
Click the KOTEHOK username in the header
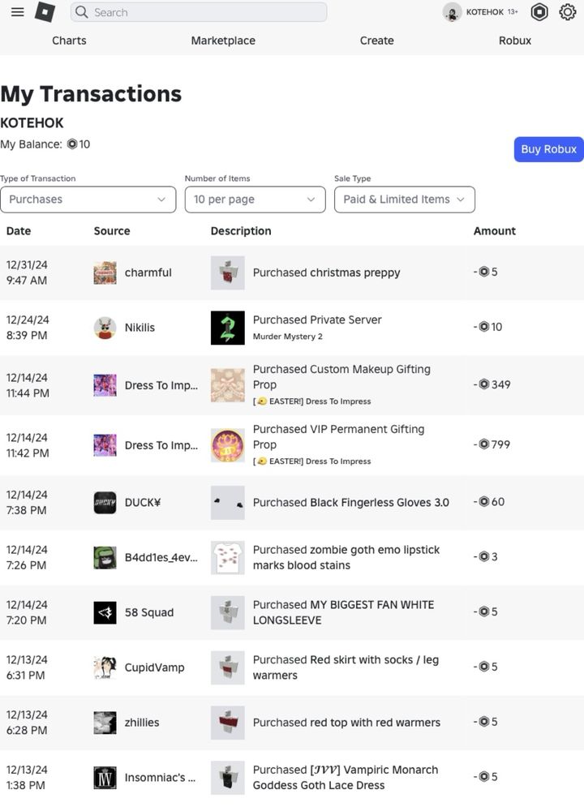pos(485,12)
